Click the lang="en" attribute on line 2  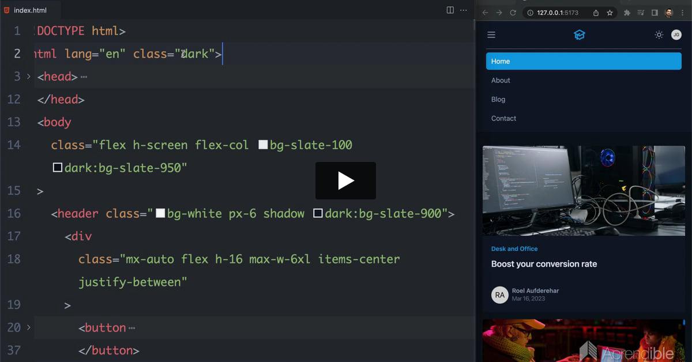pos(95,54)
